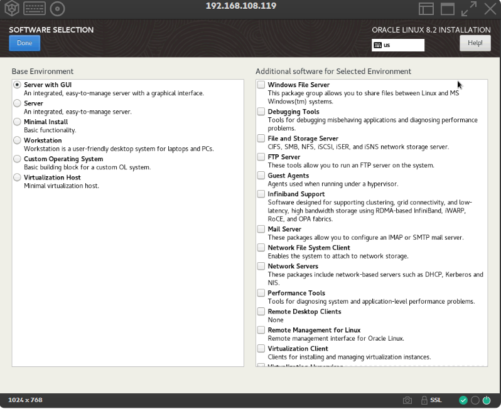
Task: Choose the Workstation radio button
Action: [17, 140]
